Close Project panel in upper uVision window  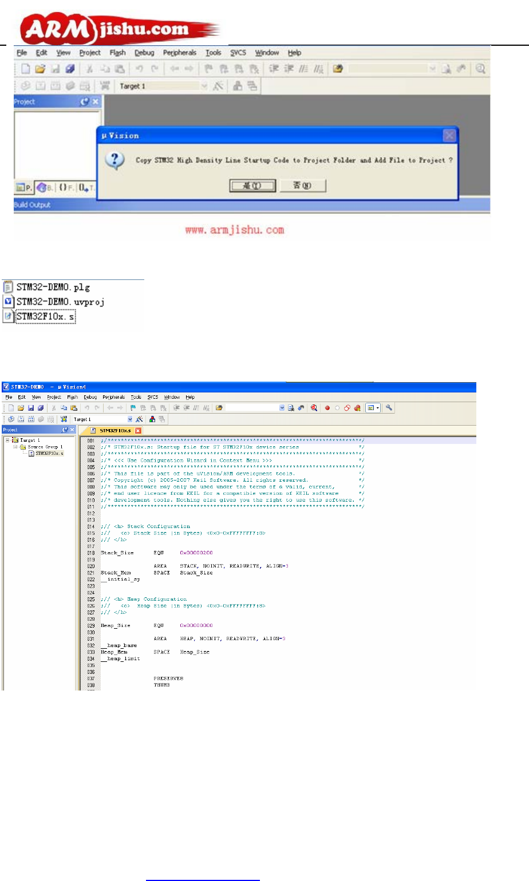tap(95, 101)
